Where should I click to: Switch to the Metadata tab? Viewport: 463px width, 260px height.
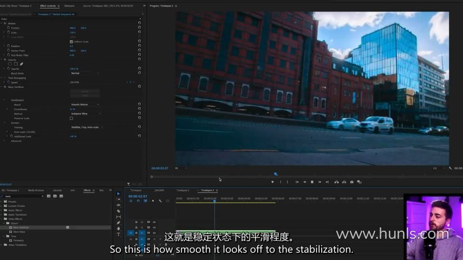click(x=69, y=6)
